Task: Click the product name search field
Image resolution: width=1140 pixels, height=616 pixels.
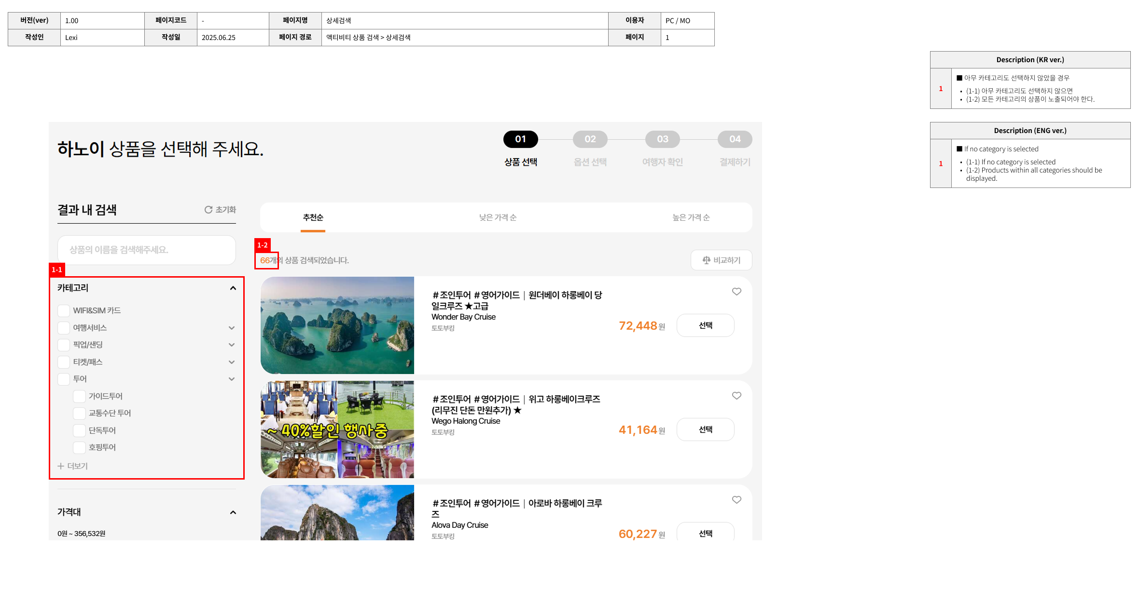Action: tap(146, 250)
